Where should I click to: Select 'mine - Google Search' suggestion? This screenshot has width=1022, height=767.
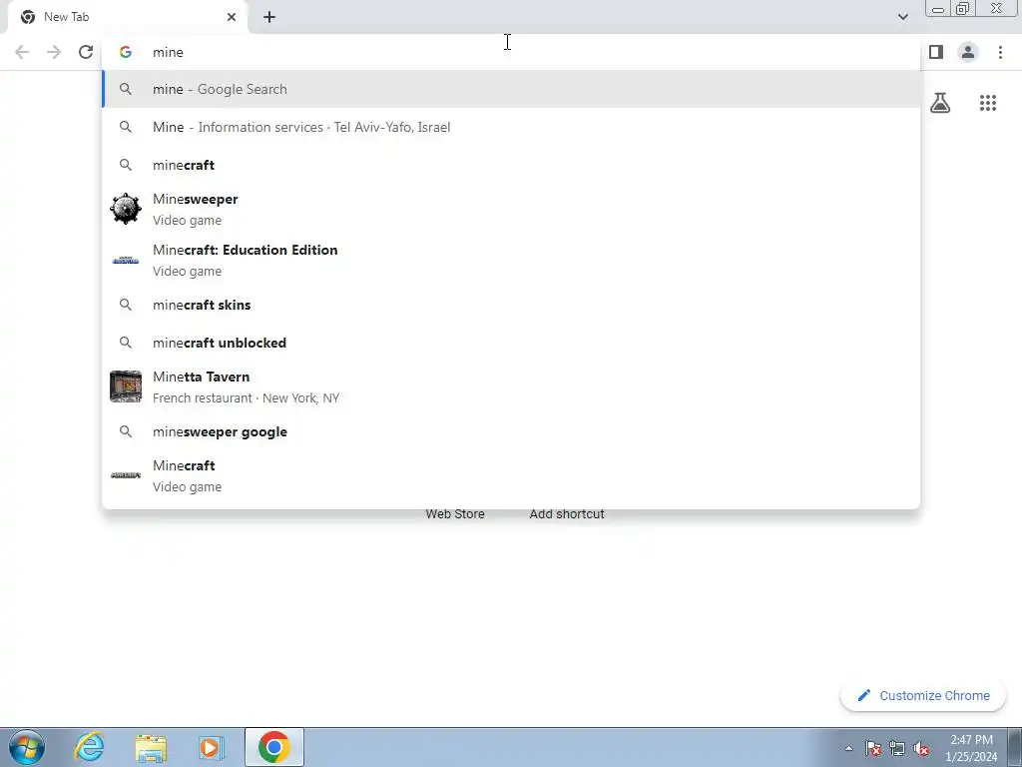[511, 89]
